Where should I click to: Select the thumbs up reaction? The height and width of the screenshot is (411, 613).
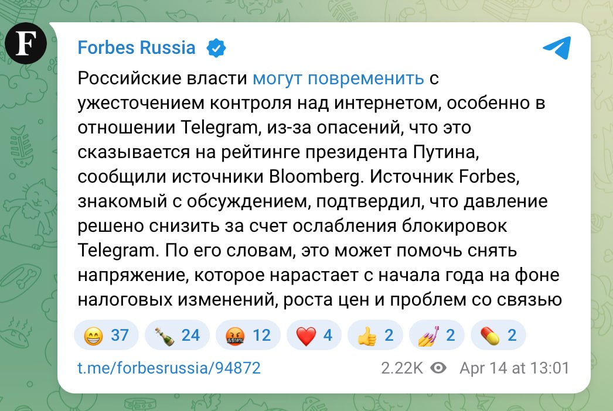coord(375,335)
